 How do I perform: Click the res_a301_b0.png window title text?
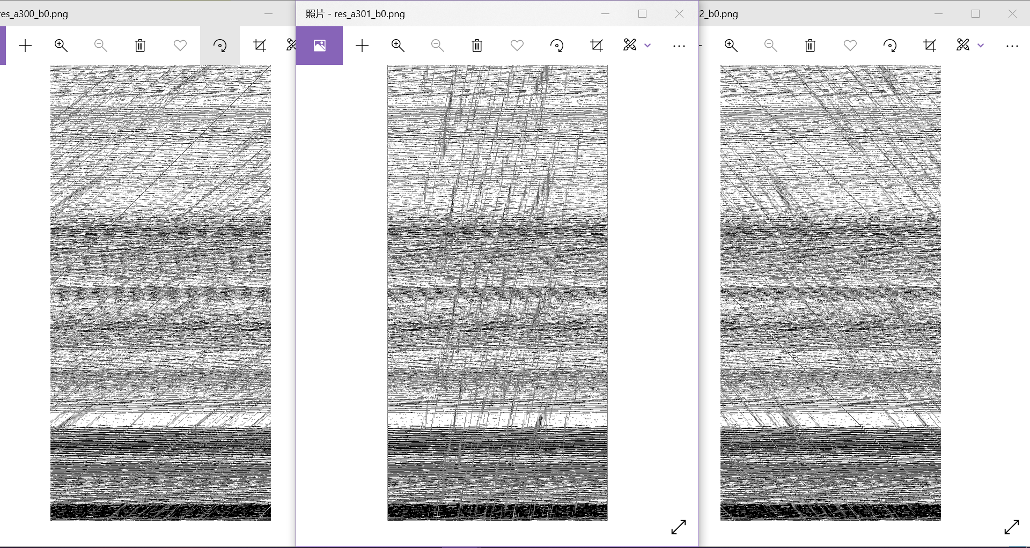click(x=355, y=14)
